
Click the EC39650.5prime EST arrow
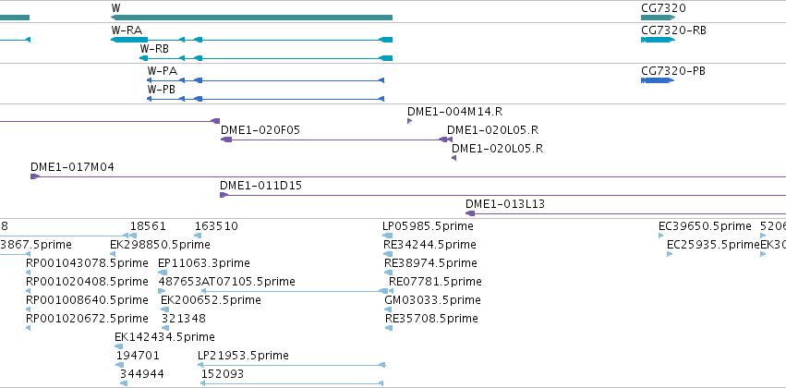click(x=661, y=236)
